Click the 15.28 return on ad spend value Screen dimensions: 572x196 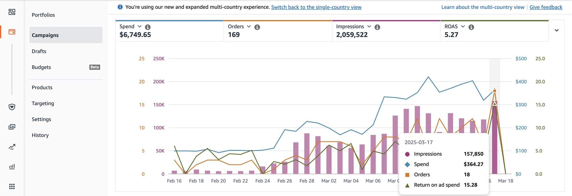(x=470, y=185)
